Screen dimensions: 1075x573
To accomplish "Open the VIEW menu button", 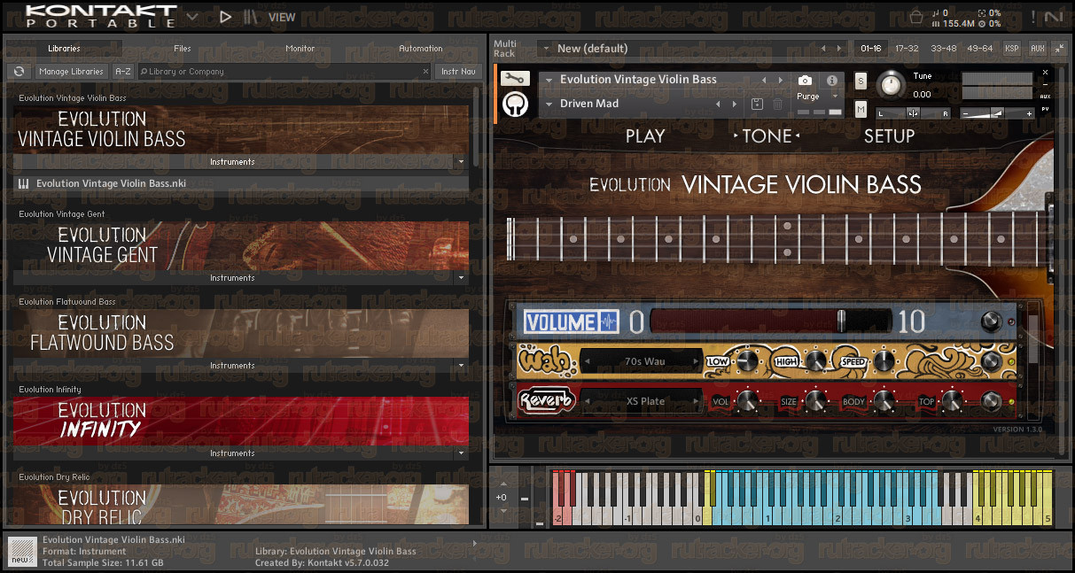I will click(x=282, y=17).
